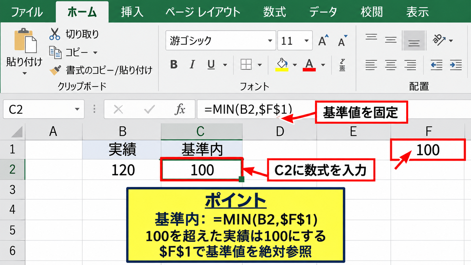Open the fill color dropdown arrow
471x265 pixels.
point(295,65)
